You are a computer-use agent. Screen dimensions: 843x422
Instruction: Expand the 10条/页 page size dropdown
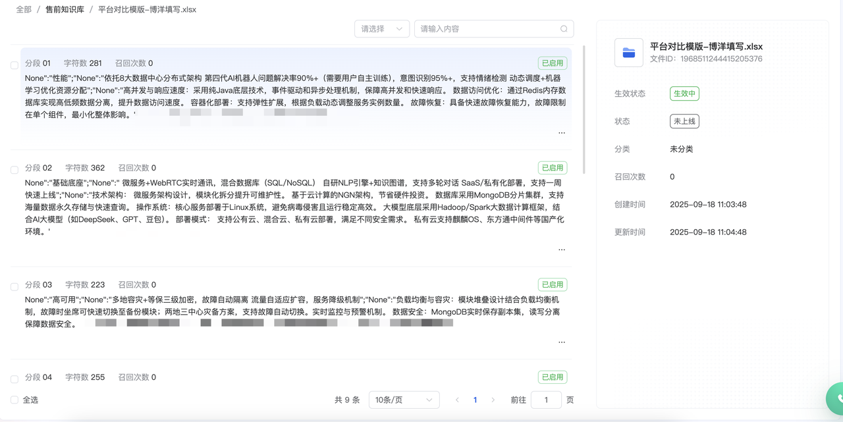pos(404,400)
